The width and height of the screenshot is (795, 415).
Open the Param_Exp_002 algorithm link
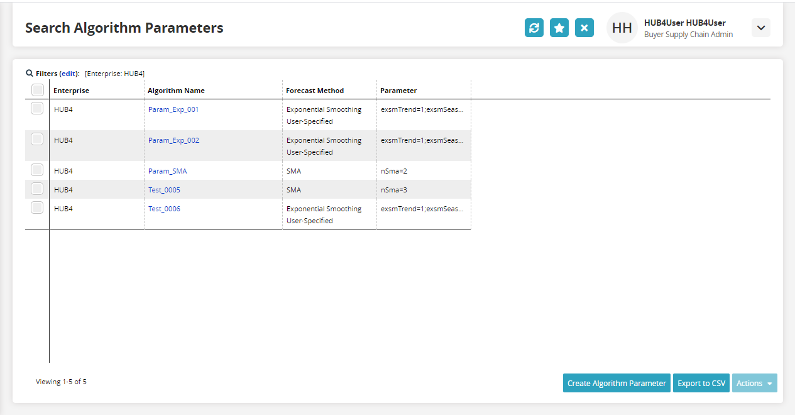[173, 140]
